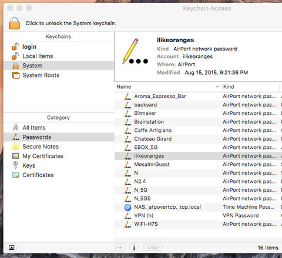
Task: Show the Secure Notes category
Action: 59,147
